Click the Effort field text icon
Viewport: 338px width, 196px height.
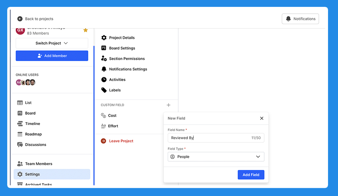click(x=103, y=126)
